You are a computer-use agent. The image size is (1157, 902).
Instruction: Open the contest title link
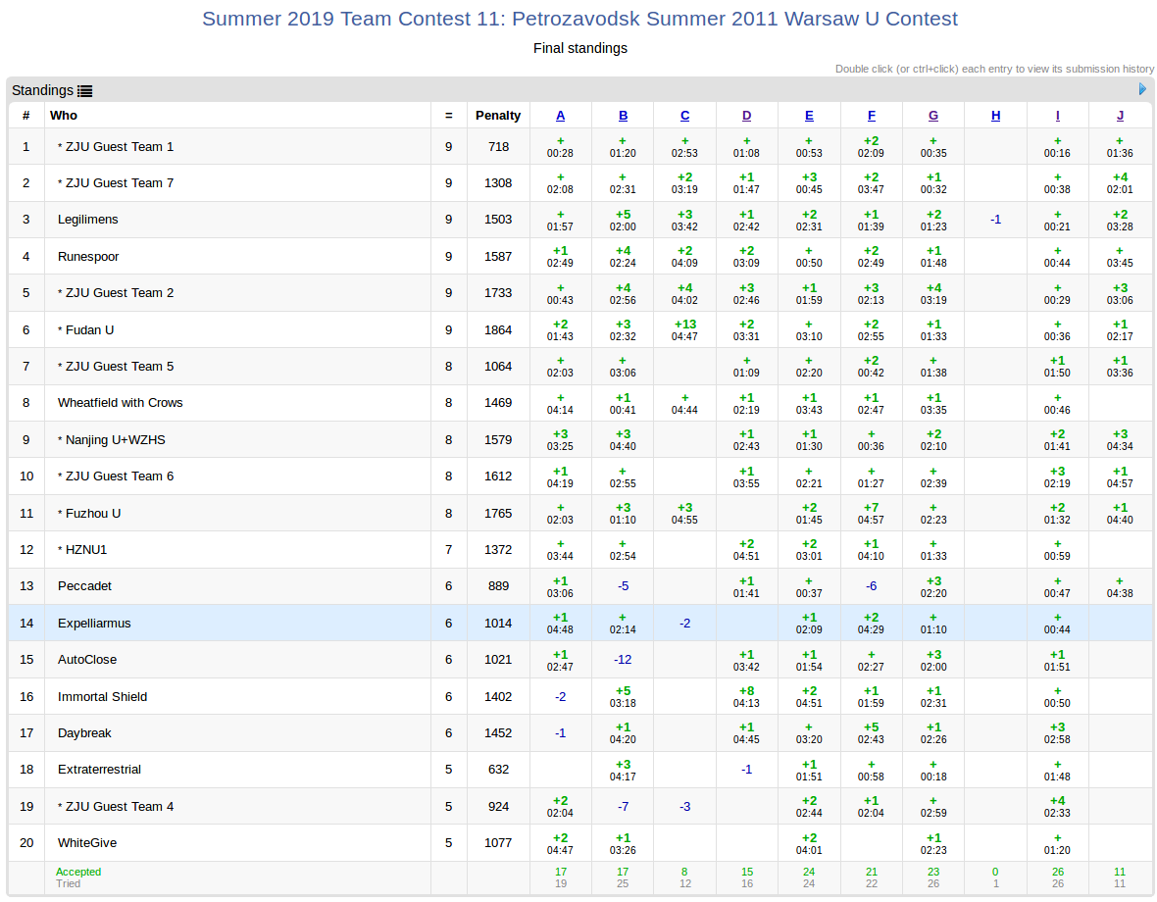tap(579, 19)
